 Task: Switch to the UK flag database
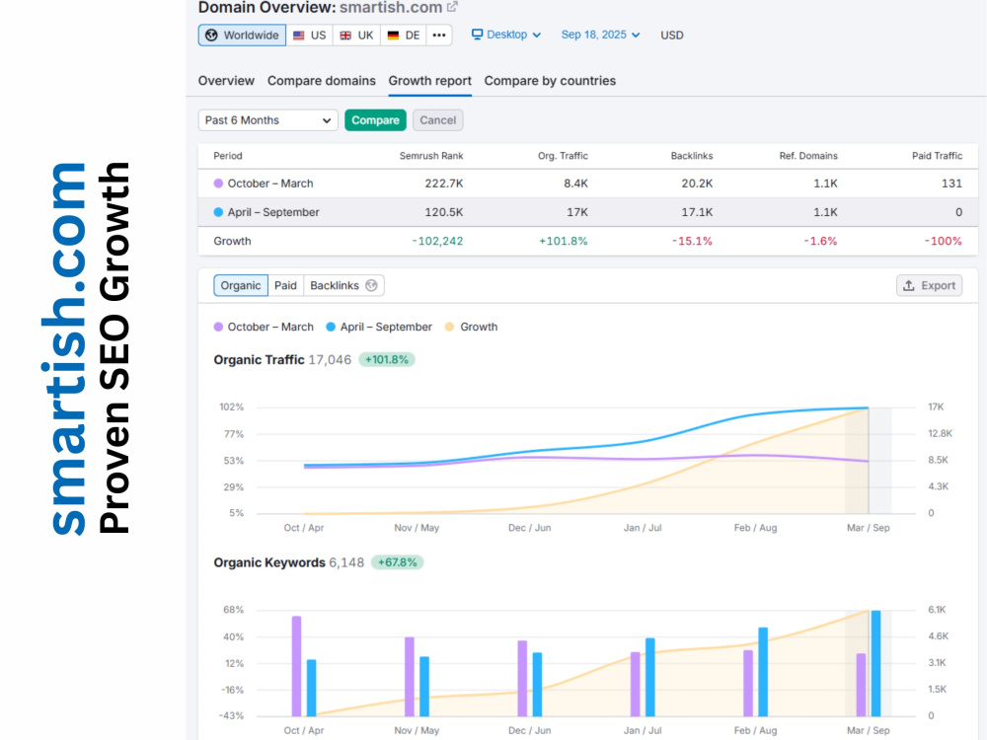[356, 36]
